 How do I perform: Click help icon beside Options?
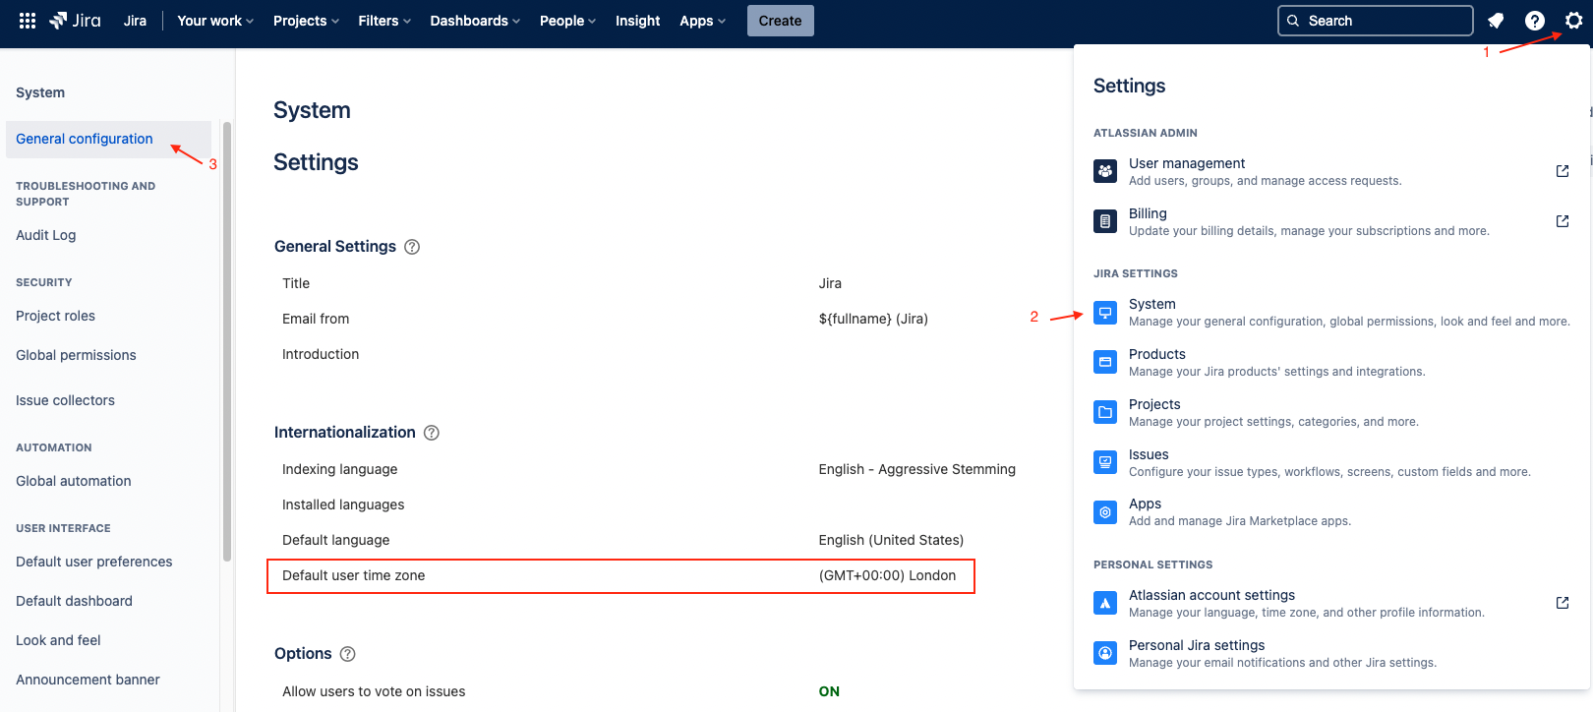[x=347, y=654]
